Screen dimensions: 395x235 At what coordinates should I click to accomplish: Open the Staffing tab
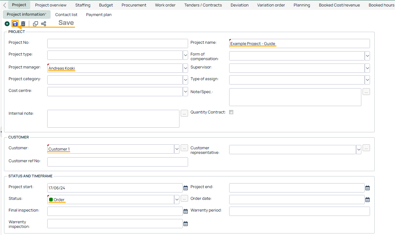(83, 5)
